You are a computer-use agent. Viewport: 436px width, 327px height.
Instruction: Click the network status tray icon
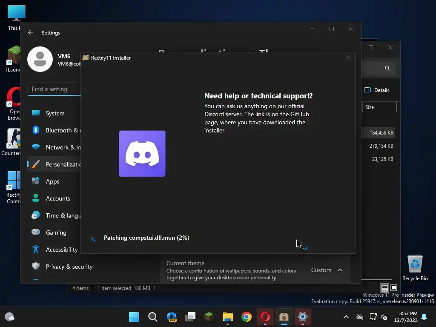pyautogui.click(x=373, y=317)
